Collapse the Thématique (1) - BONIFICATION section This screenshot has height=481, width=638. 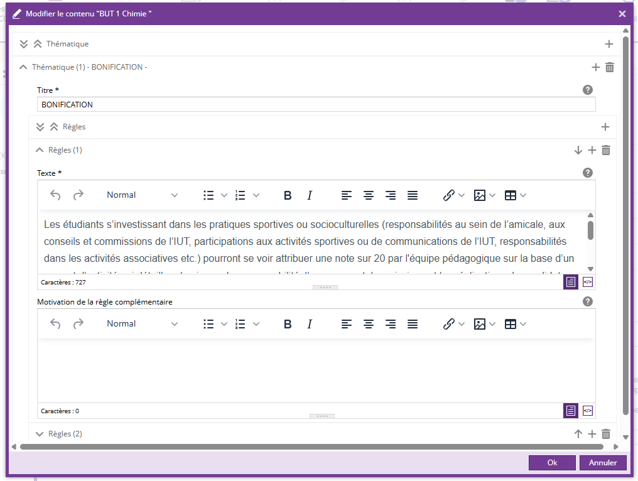[x=23, y=67]
